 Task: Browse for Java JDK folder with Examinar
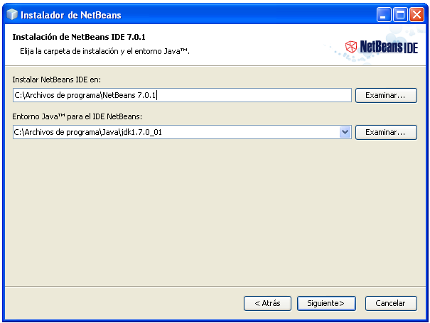pos(386,132)
